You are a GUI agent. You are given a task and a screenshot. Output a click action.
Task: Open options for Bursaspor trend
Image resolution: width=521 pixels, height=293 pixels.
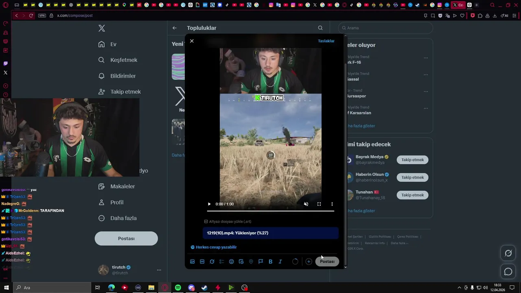(426, 92)
